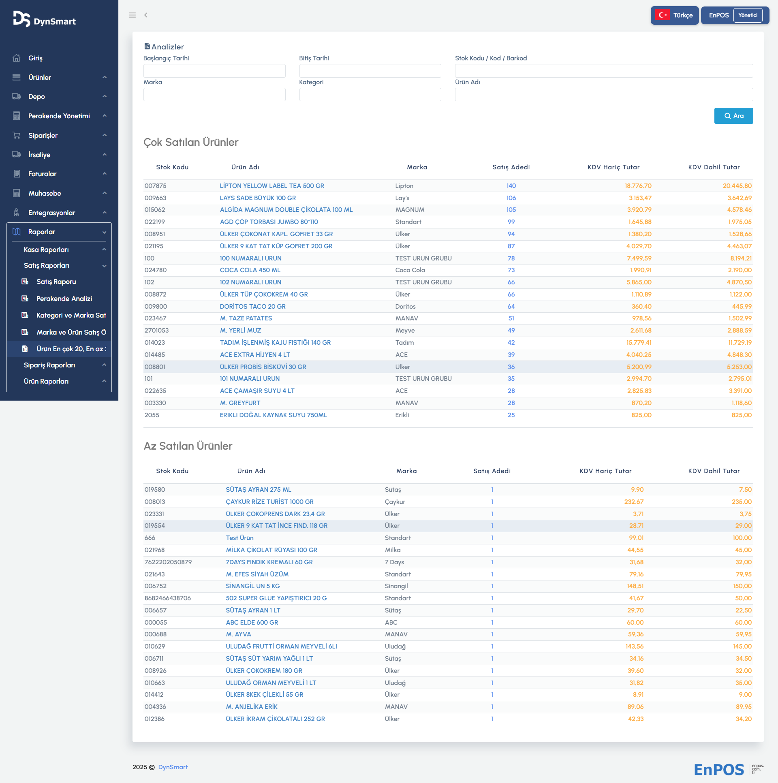Screen dimensions: 778x783
Task: Open the Satış Raporu menu item
Action: [x=56, y=282]
